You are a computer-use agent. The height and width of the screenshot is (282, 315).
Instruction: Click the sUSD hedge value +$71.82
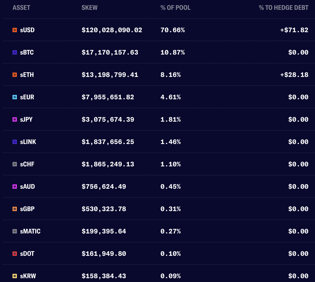pos(294,30)
